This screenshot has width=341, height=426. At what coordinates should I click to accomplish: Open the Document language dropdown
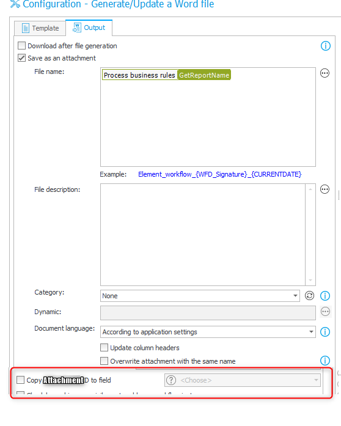point(208,332)
